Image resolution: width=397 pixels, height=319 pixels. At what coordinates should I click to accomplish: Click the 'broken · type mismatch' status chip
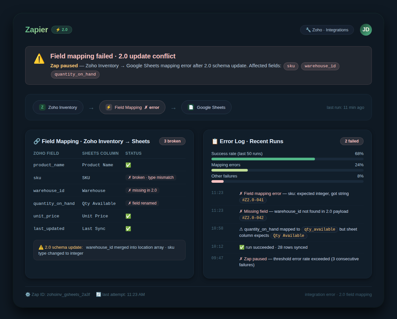pyautogui.click(x=151, y=177)
